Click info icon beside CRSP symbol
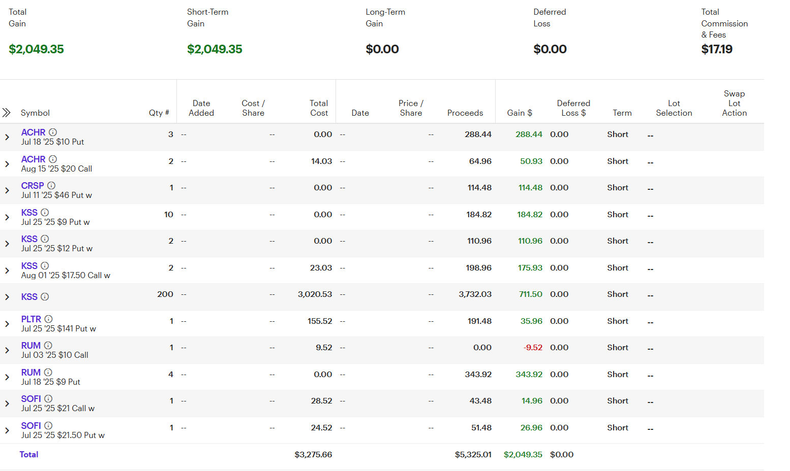The image size is (790, 471). click(51, 186)
